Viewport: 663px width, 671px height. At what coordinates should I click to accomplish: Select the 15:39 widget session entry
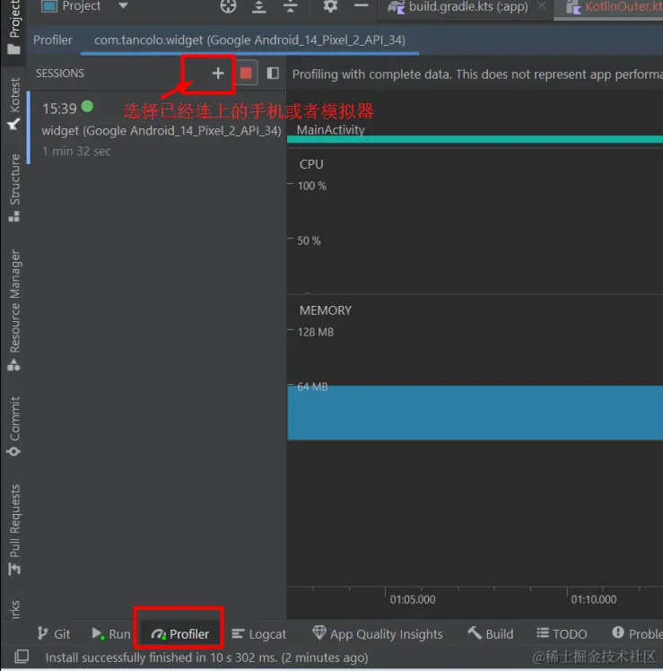(157, 129)
